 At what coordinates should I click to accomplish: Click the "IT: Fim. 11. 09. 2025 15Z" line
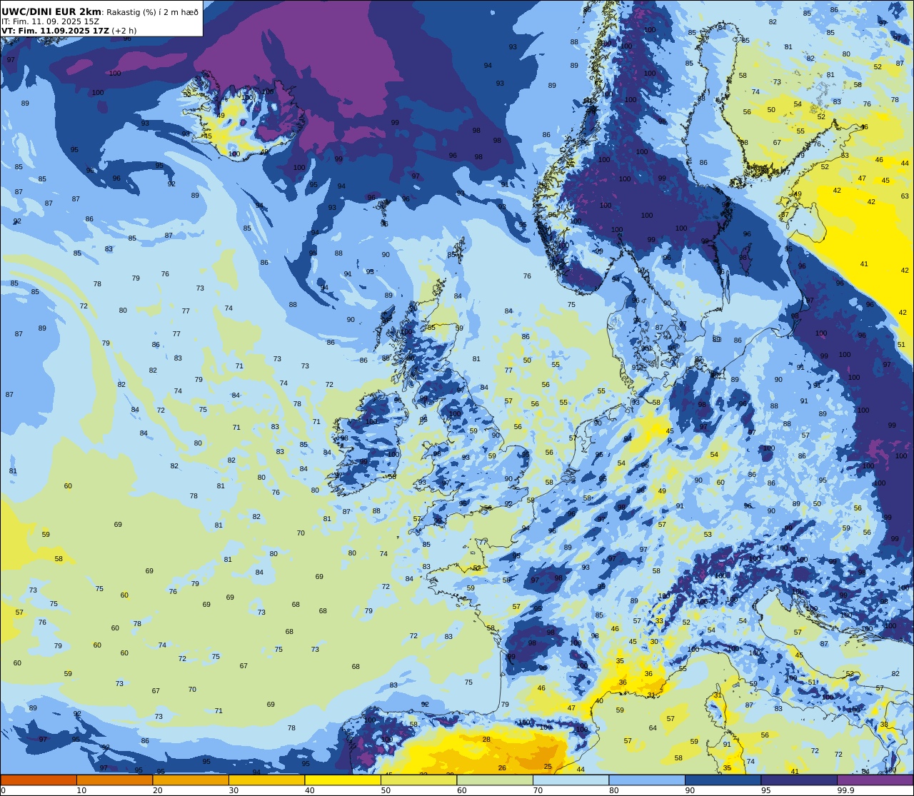[x=50, y=21]
